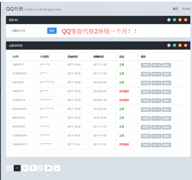Expand the 全部QQ列表 panel to fullscreen
This screenshot has width=192, height=180.
point(169,45)
